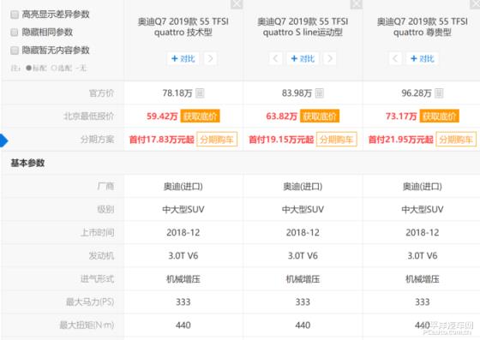Click 获取底价 next to 63.82万
This screenshot has width=480, height=340.
320,116
